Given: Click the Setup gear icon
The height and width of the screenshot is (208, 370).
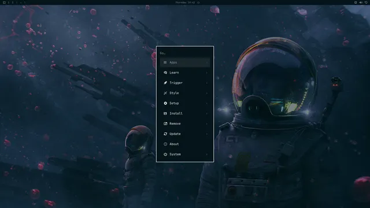Looking at the screenshot, I should coord(165,103).
